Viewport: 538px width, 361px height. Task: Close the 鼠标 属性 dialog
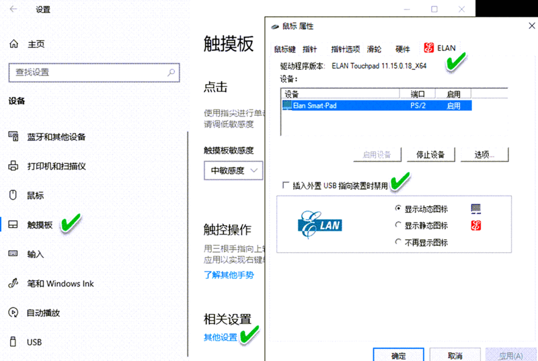point(532,26)
